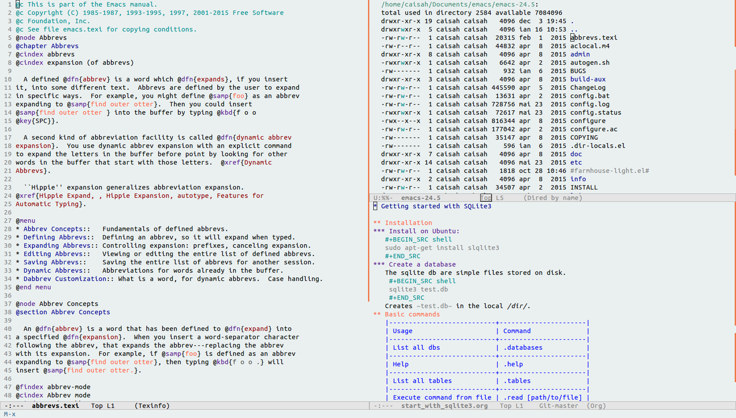Image resolution: width=736 pixels, height=418 pixels.
Task: Click the '@section Abbrev Concepts' line
Action: (63, 312)
